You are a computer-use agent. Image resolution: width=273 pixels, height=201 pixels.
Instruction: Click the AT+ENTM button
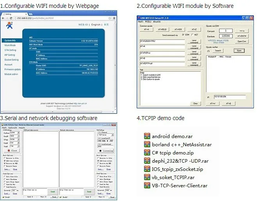242,36
